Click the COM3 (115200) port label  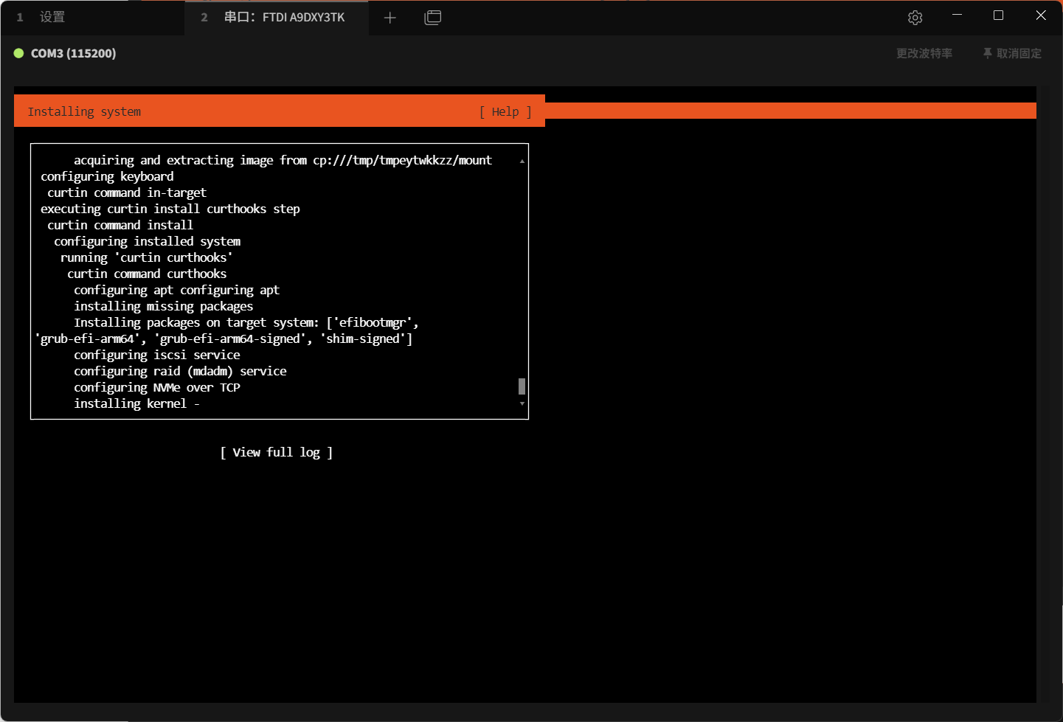click(x=73, y=53)
